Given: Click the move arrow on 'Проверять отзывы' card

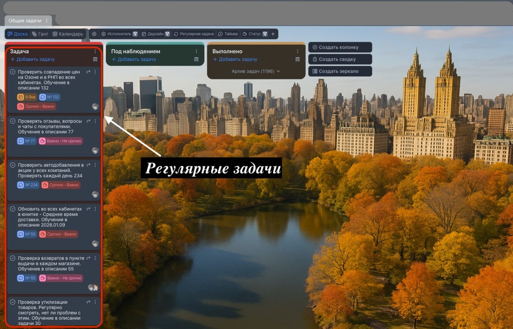Looking at the screenshot, I should click(x=88, y=121).
